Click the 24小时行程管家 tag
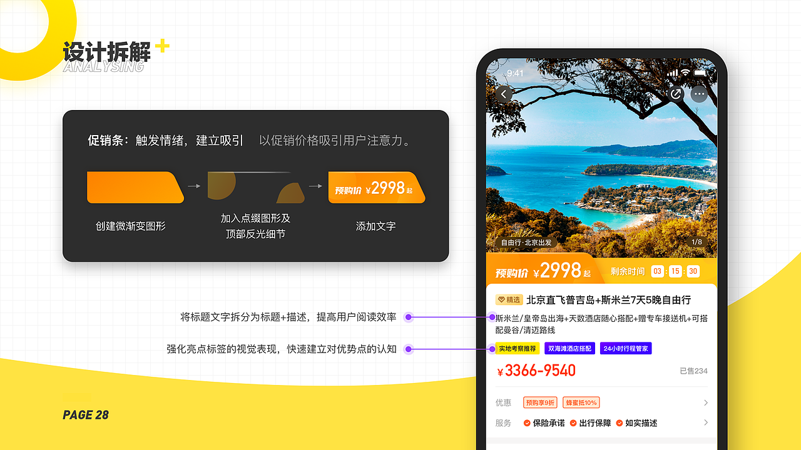 tap(626, 349)
